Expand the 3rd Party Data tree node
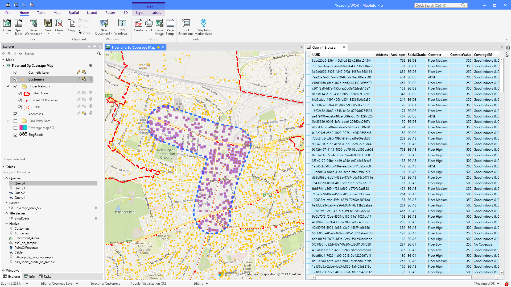 (8, 121)
